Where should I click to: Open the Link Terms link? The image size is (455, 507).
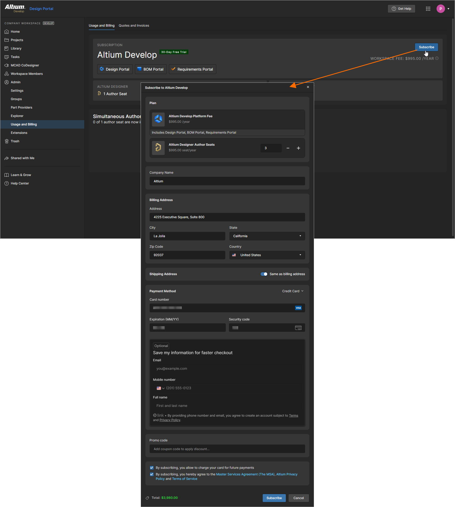click(293, 416)
